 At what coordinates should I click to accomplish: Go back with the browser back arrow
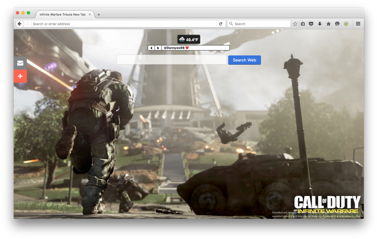click(20, 24)
